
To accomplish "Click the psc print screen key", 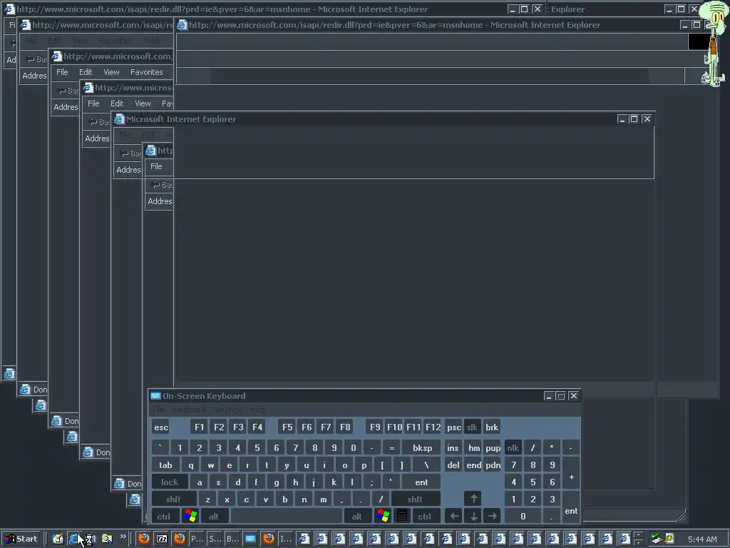I will 454,427.
